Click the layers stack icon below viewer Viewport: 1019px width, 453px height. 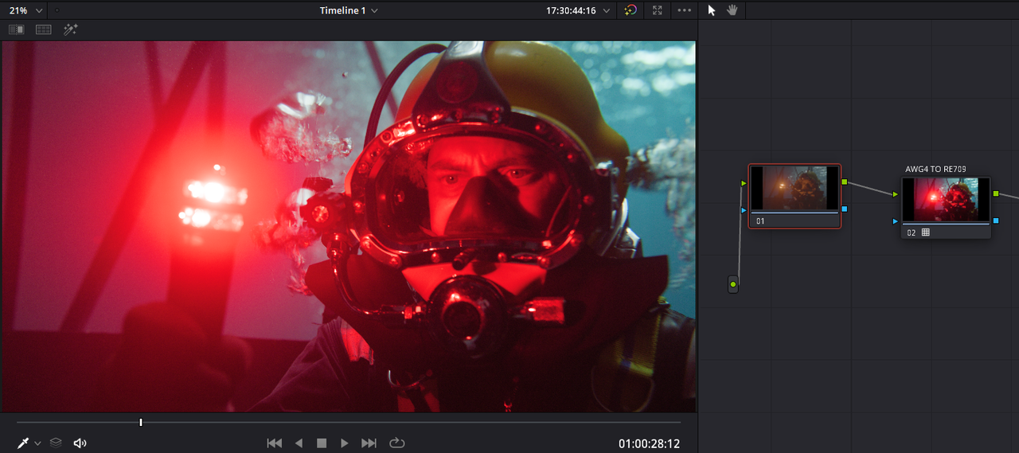[56, 443]
